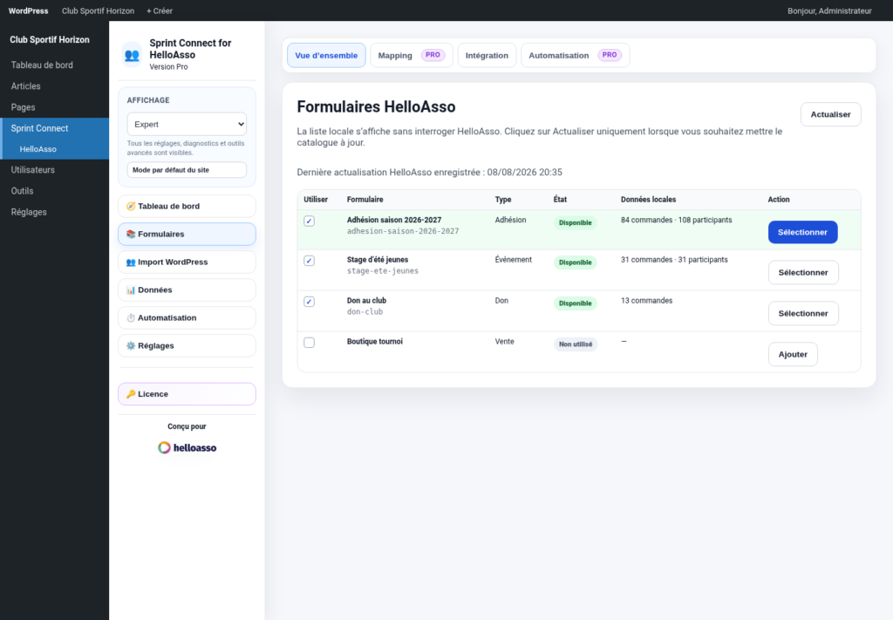Viewport: 893px width, 620px height.
Task: Click the books icon beside Formulaires
Action: point(131,234)
